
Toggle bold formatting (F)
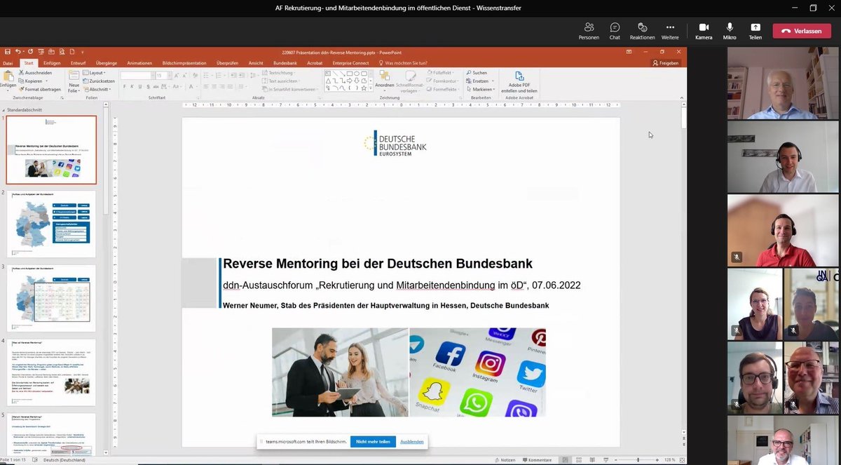123,86
